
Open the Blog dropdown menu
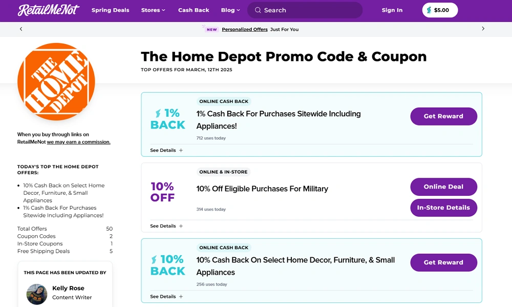pyautogui.click(x=230, y=10)
